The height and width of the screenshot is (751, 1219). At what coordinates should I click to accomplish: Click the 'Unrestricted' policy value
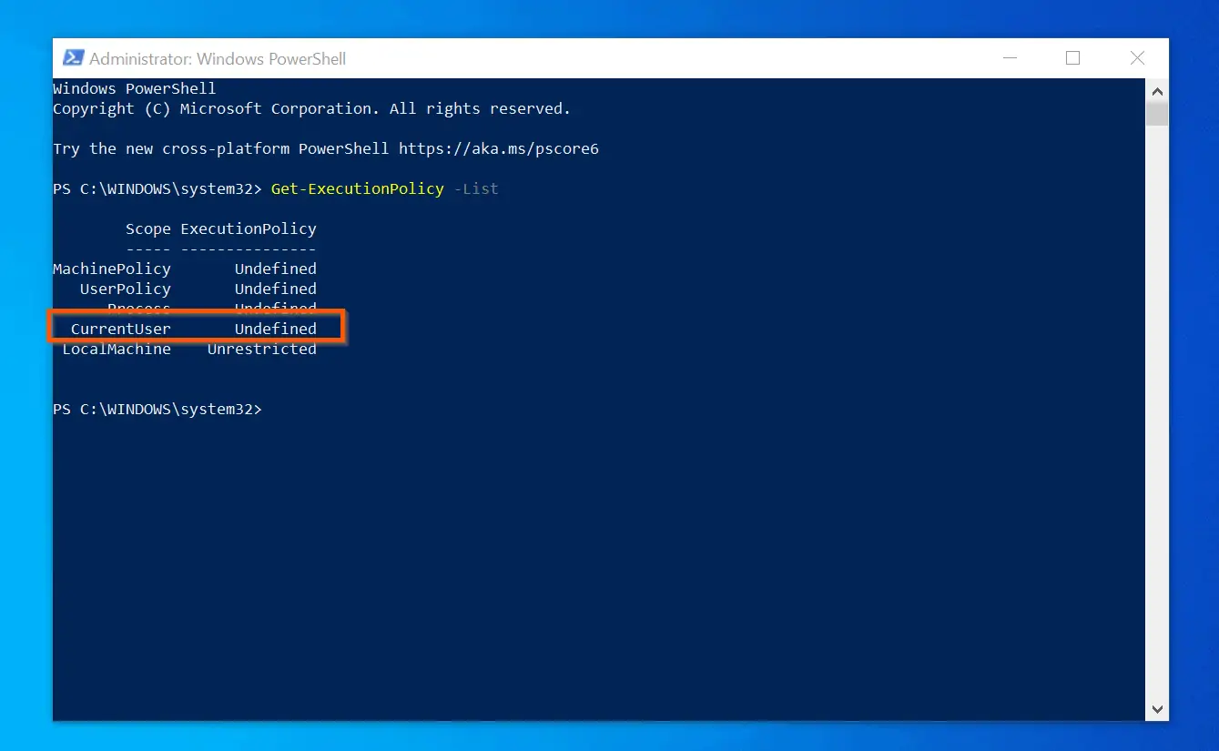coord(262,349)
